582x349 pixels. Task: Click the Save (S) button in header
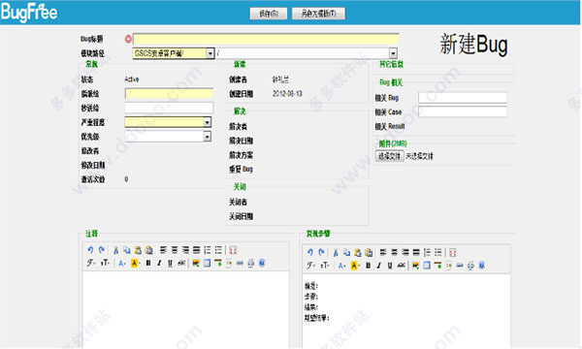tap(269, 14)
